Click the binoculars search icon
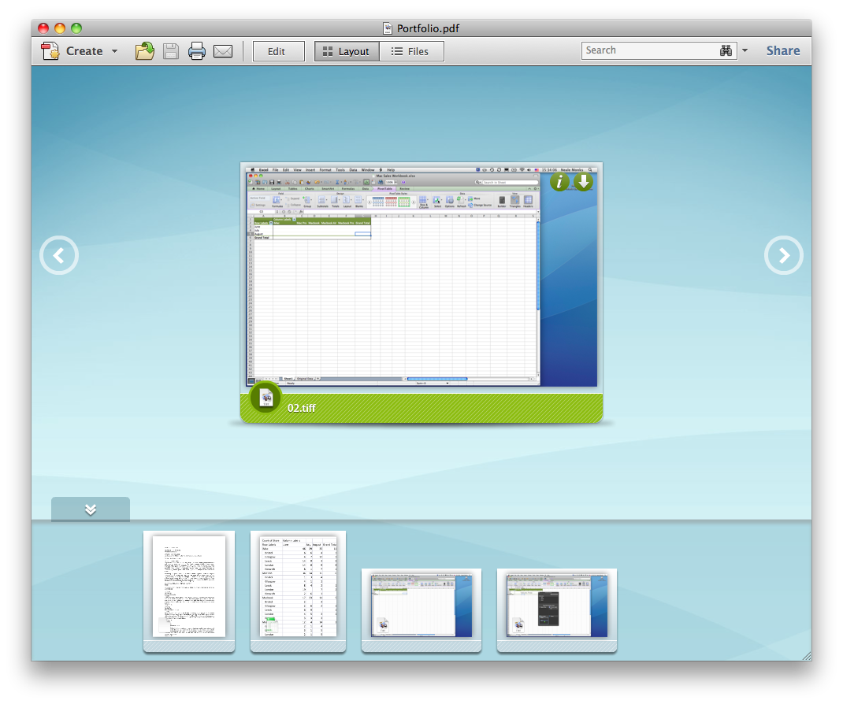The height and width of the screenshot is (704, 843). click(x=726, y=50)
